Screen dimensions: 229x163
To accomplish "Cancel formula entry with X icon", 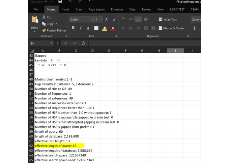I will (x=66, y=43).
